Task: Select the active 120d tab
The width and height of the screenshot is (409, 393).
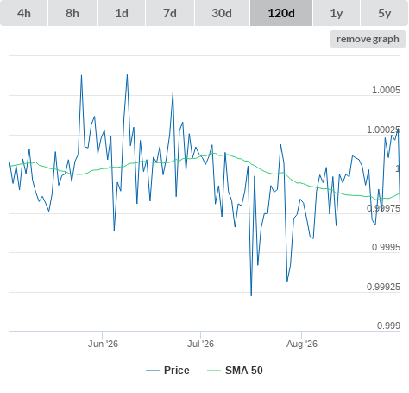Action: click(281, 13)
